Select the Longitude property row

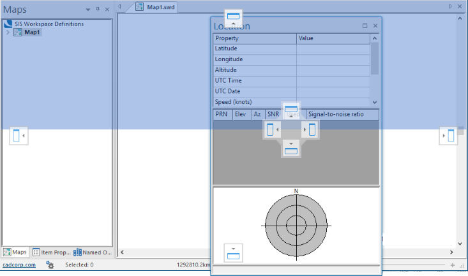(x=291, y=59)
